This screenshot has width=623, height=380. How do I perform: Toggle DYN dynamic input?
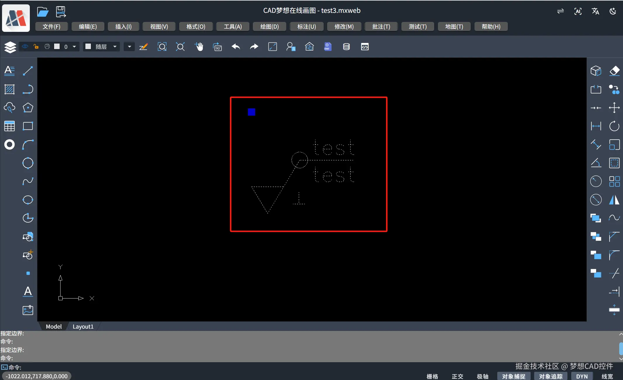tap(581, 376)
